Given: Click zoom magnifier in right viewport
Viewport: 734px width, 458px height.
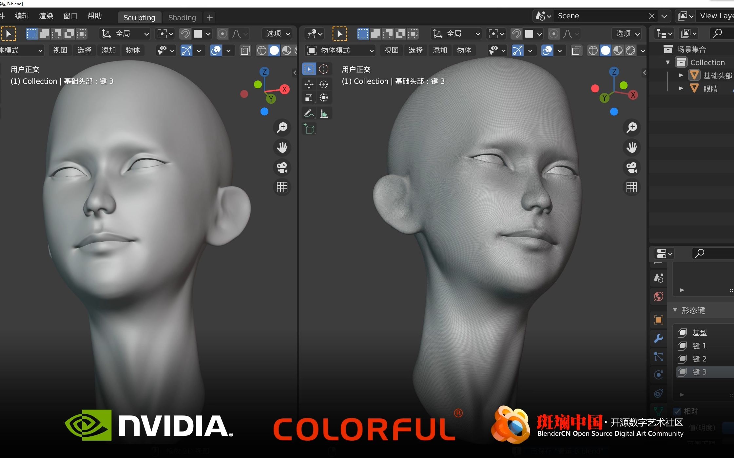Looking at the screenshot, I should (632, 127).
